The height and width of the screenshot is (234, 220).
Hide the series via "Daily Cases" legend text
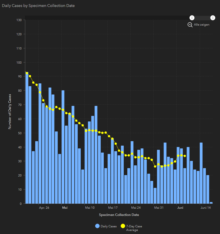click(109, 226)
